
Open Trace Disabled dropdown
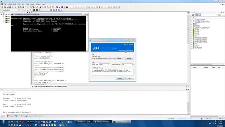click(x=18, y=10)
